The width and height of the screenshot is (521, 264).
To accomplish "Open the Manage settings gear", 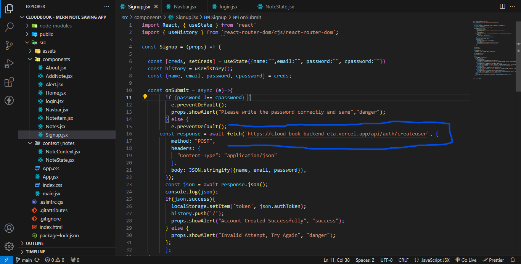I will 9,246.
